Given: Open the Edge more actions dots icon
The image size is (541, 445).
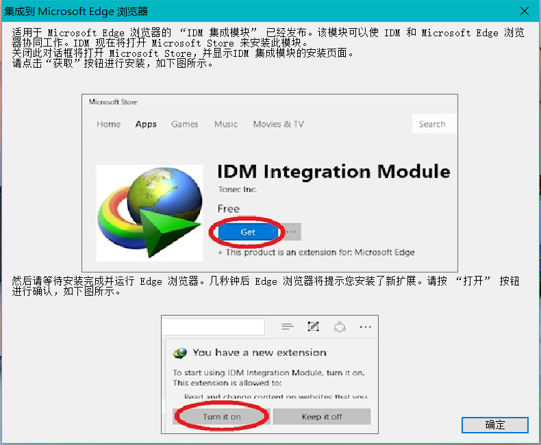Looking at the screenshot, I should (366, 327).
